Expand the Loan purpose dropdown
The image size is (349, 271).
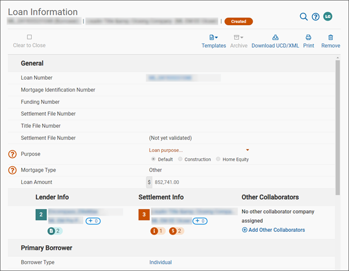click(x=199, y=150)
